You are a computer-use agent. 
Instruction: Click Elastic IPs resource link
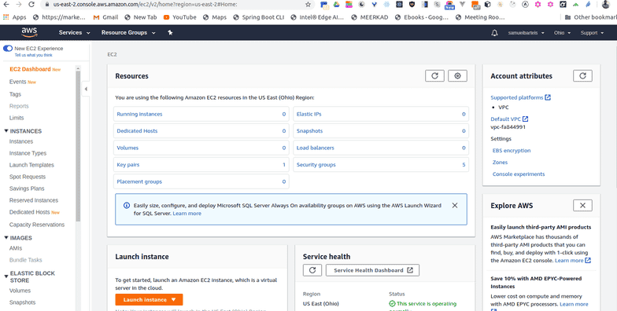pos(308,115)
